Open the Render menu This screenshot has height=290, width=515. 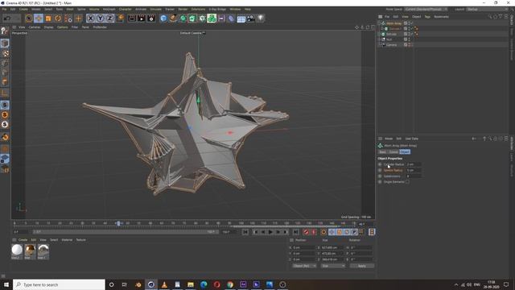point(183,9)
